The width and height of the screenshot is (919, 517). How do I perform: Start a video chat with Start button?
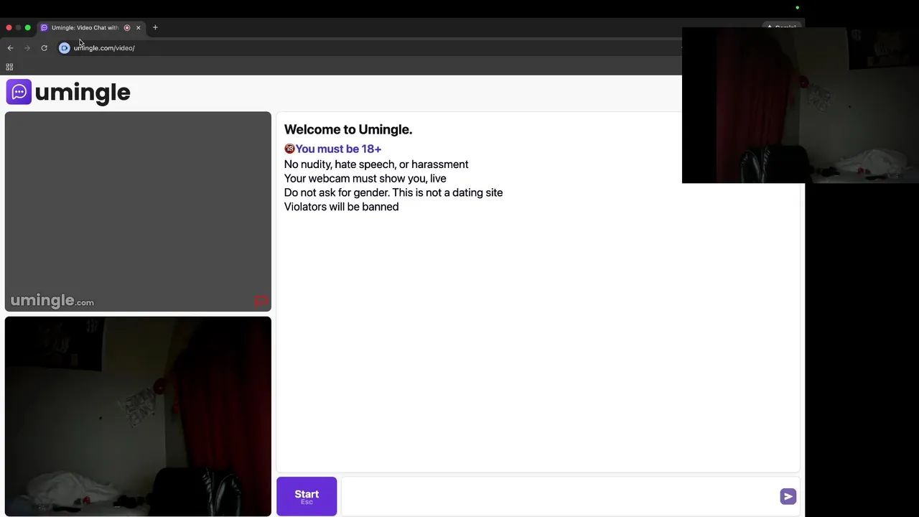tap(307, 496)
